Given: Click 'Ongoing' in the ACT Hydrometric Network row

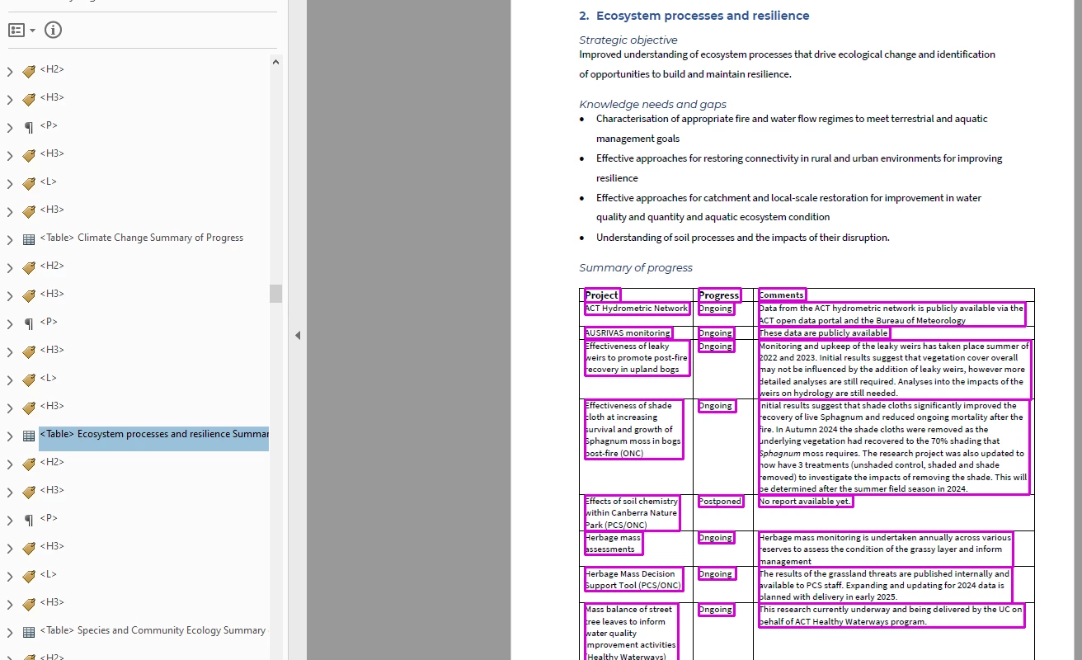Looking at the screenshot, I should (x=716, y=309).
